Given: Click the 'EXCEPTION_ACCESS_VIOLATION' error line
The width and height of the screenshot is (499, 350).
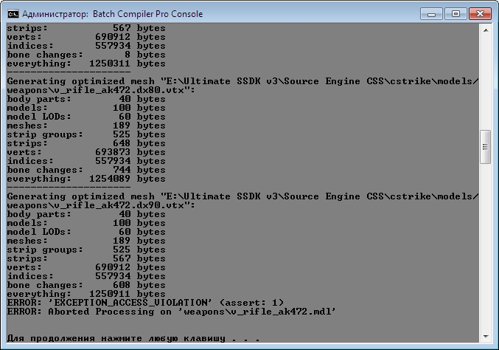Looking at the screenshot, I should (x=145, y=303).
